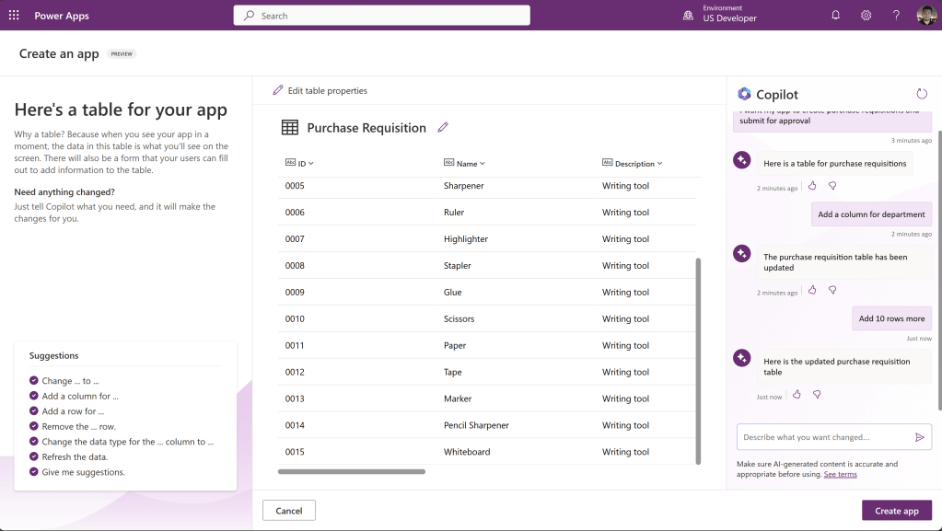The width and height of the screenshot is (942, 531).
Task: Select 'Refresh the data.' suggestion
Action: click(x=75, y=456)
